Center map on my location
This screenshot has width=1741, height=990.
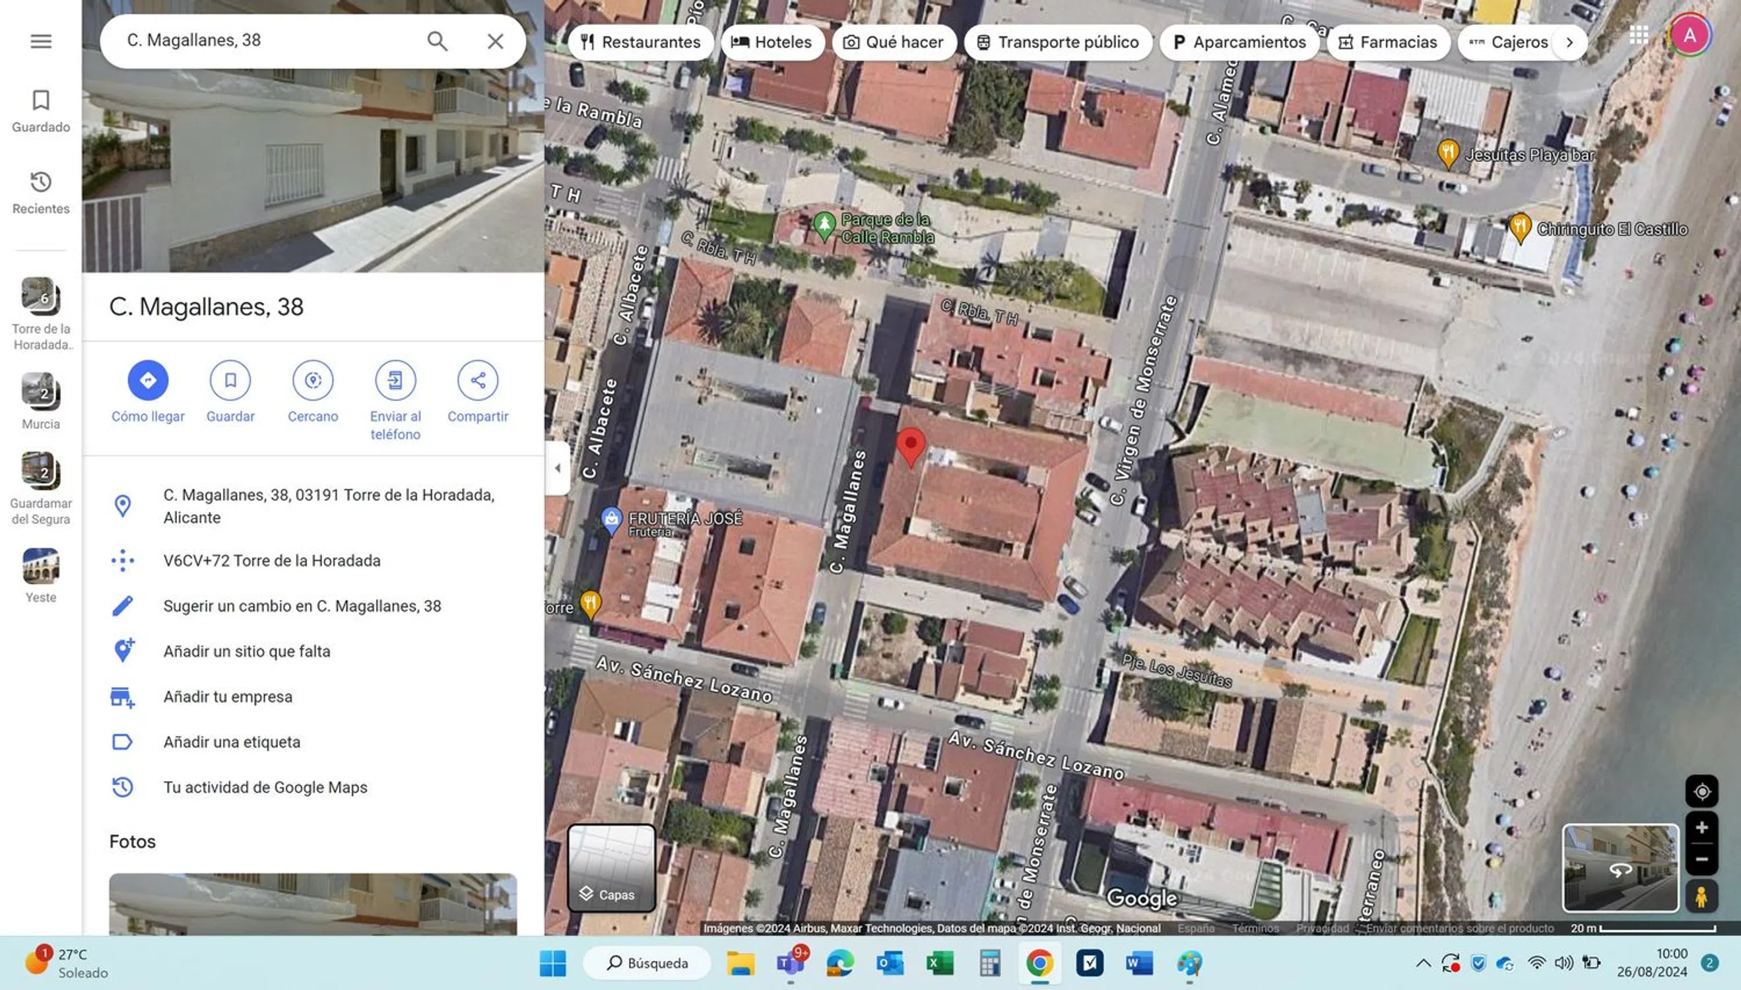coord(1701,791)
